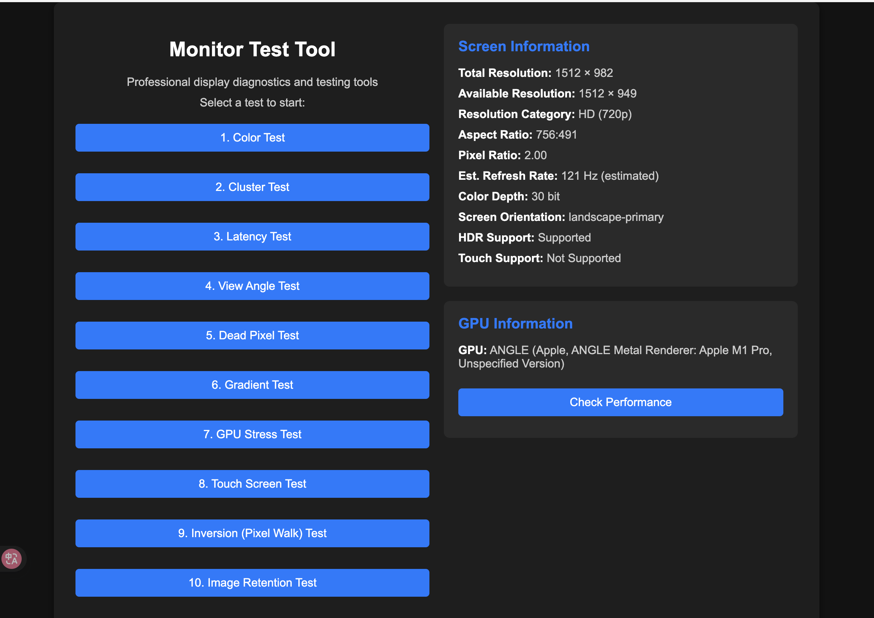This screenshot has height=618, width=874.
Task: Launch the 3. Latency Test
Action: pyautogui.click(x=252, y=237)
